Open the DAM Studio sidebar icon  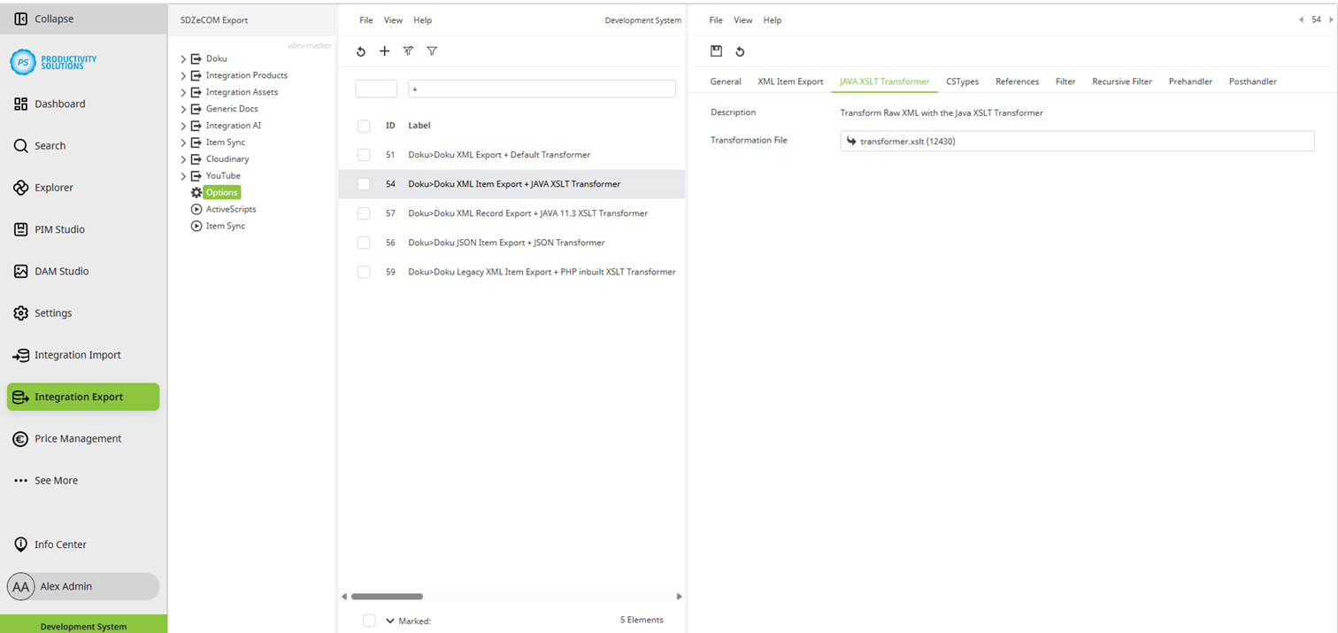pos(19,271)
